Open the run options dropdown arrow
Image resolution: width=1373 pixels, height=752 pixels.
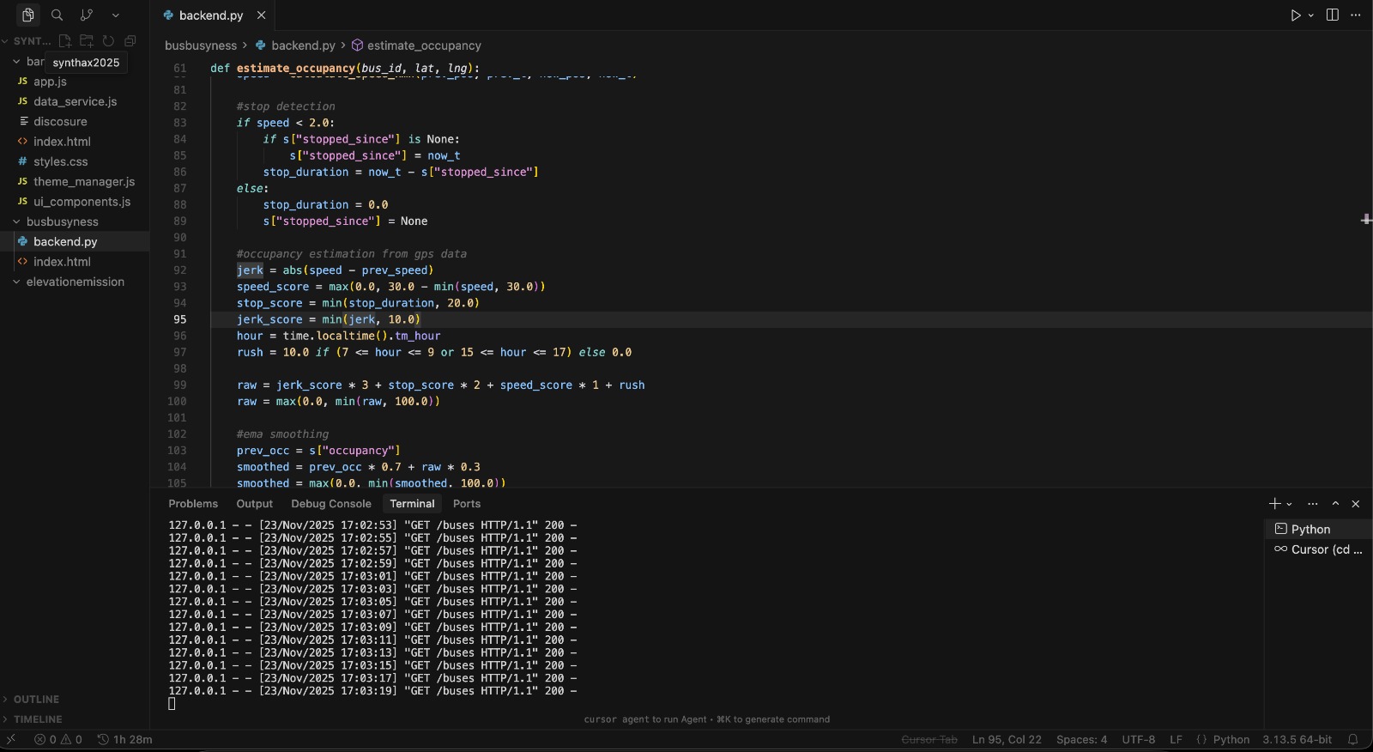coord(1311,15)
